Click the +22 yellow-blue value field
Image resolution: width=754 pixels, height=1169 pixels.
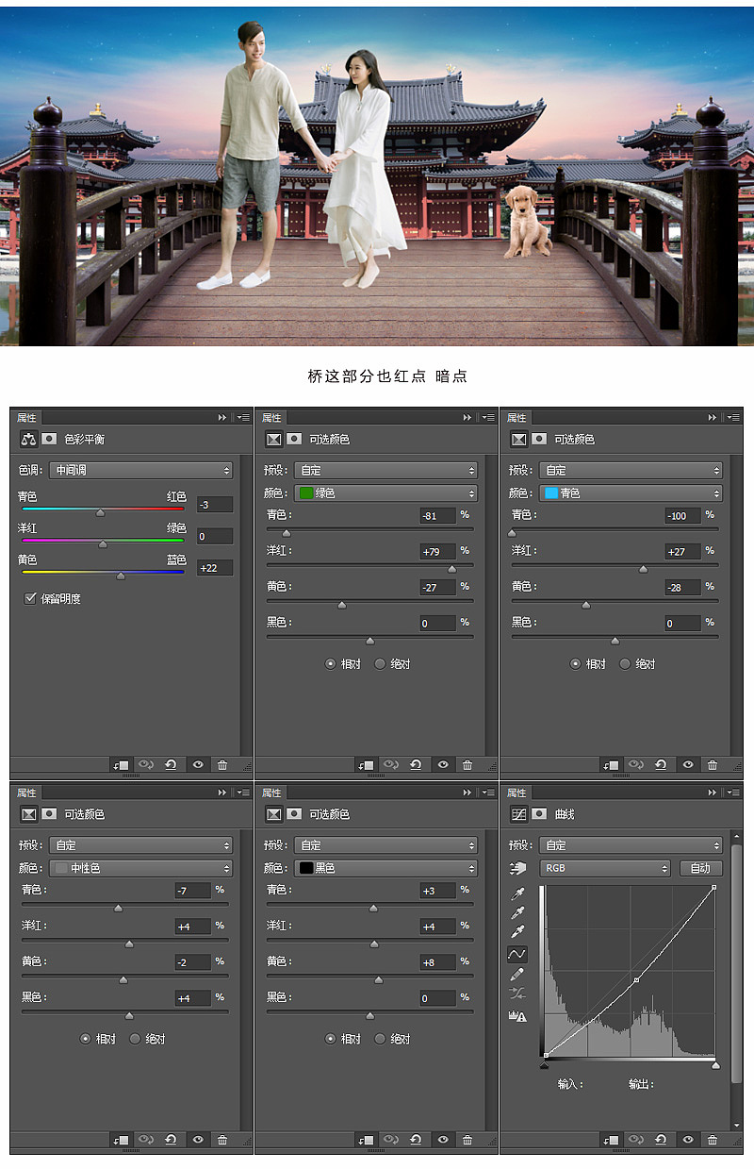pyautogui.click(x=214, y=568)
